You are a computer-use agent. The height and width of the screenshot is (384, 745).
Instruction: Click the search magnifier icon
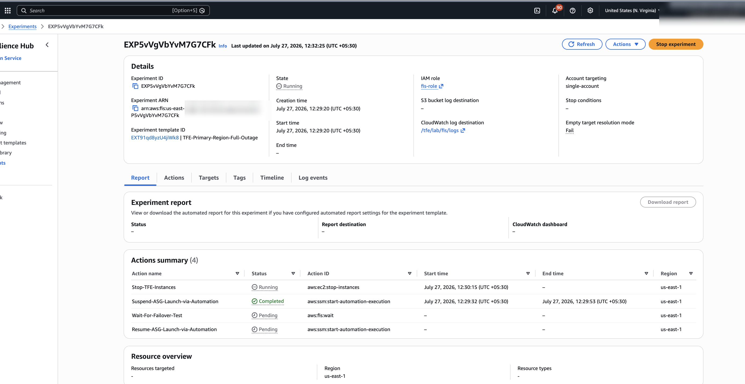pyautogui.click(x=24, y=11)
